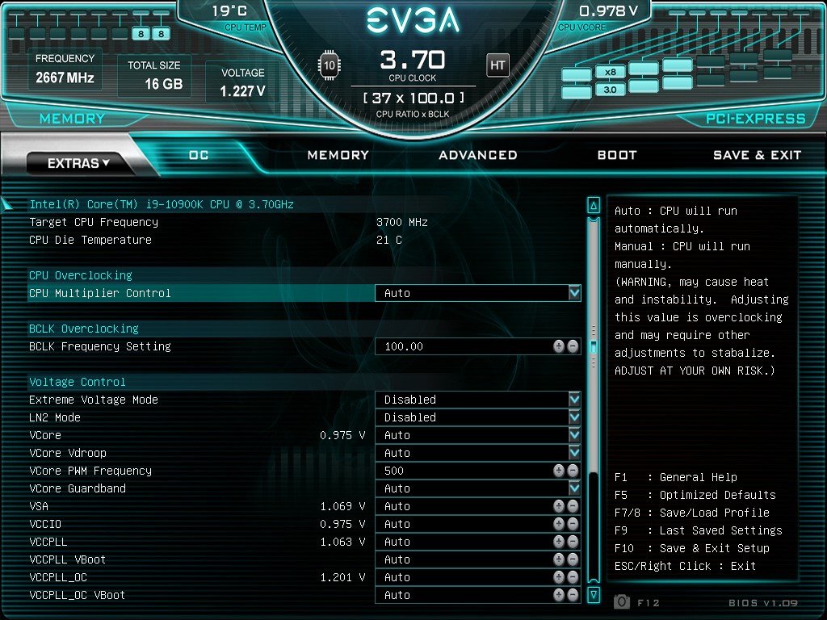Viewport: 827px width, 620px height.
Task: Increase VCCPLL_OC using the plus button
Action: 559,577
